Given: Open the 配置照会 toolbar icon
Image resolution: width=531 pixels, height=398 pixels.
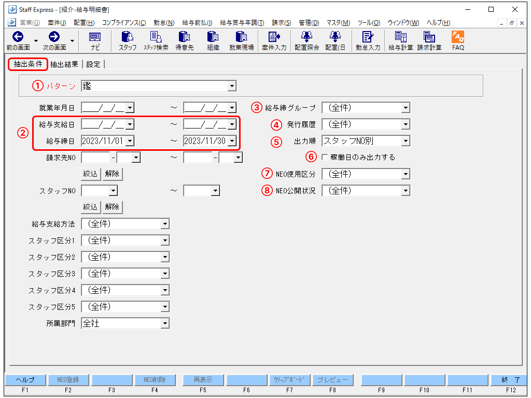Looking at the screenshot, I should point(307,37).
